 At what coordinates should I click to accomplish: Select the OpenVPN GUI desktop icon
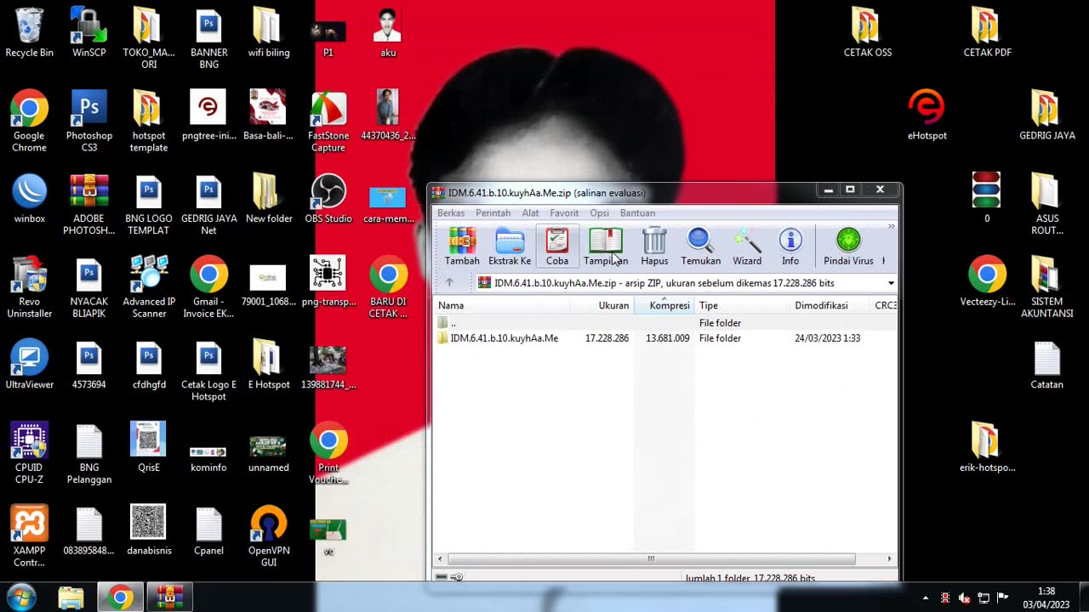pyautogui.click(x=269, y=537)
